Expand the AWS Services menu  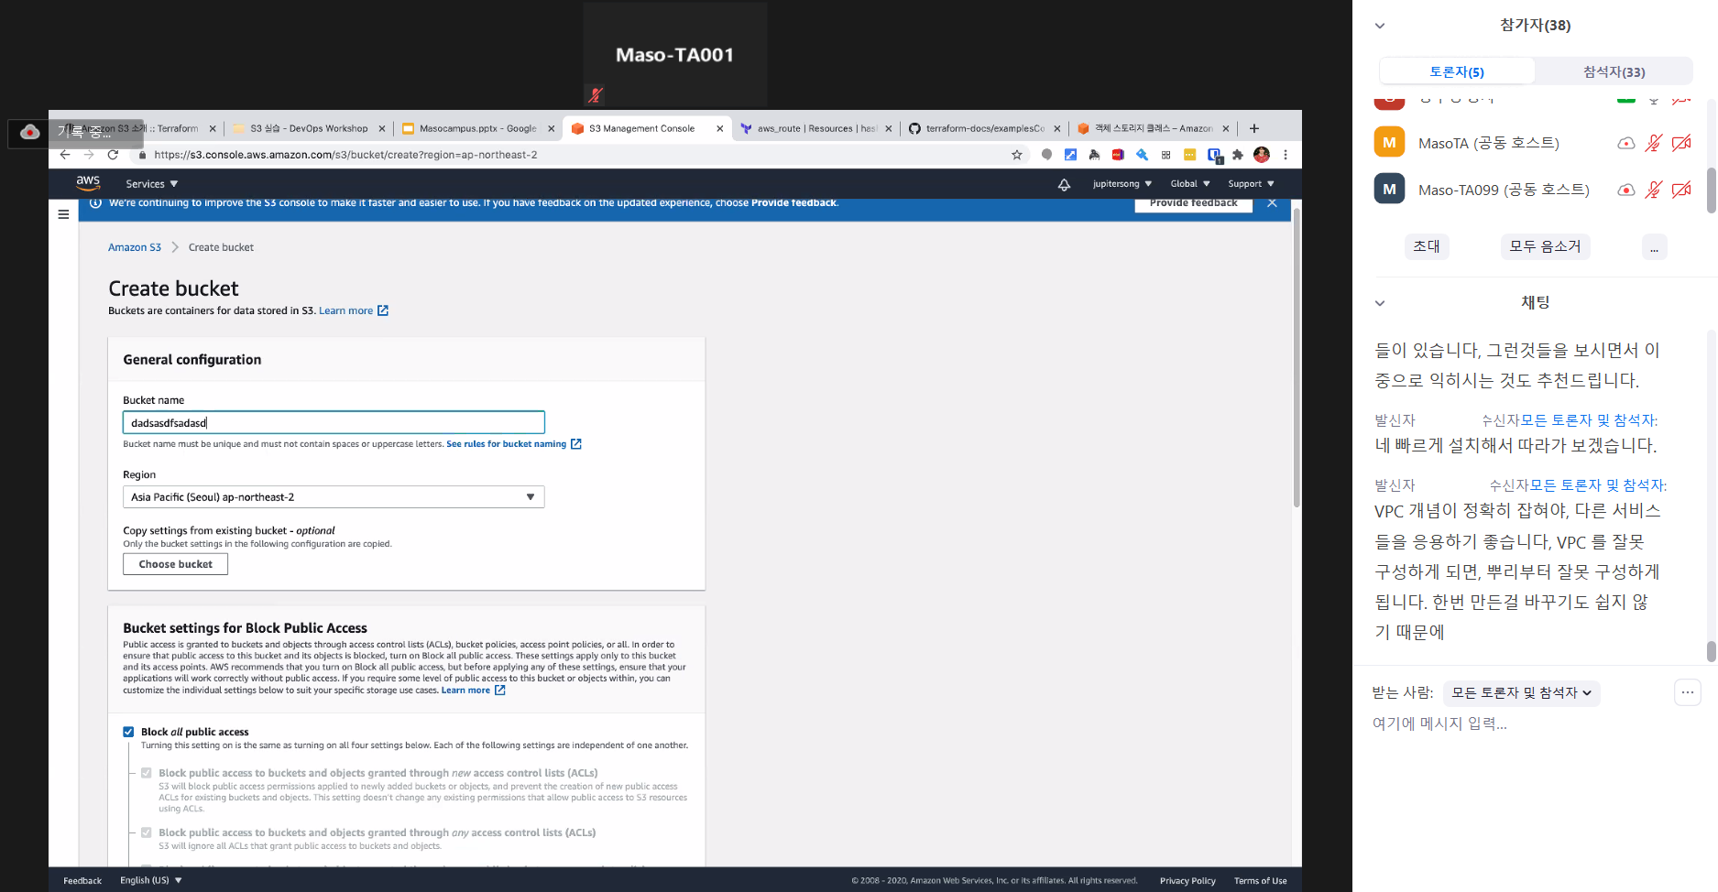(151, 184)
